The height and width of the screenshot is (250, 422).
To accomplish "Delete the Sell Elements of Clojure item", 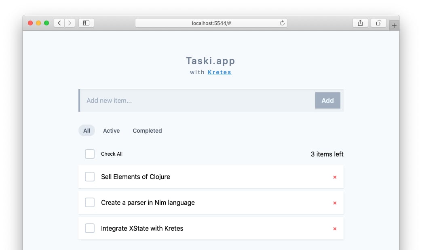I will [335, 177].
